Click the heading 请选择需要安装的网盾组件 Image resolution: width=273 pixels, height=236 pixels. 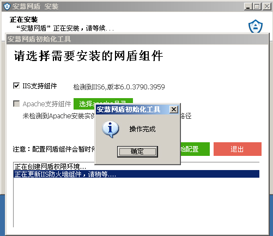tap(88, 56)
